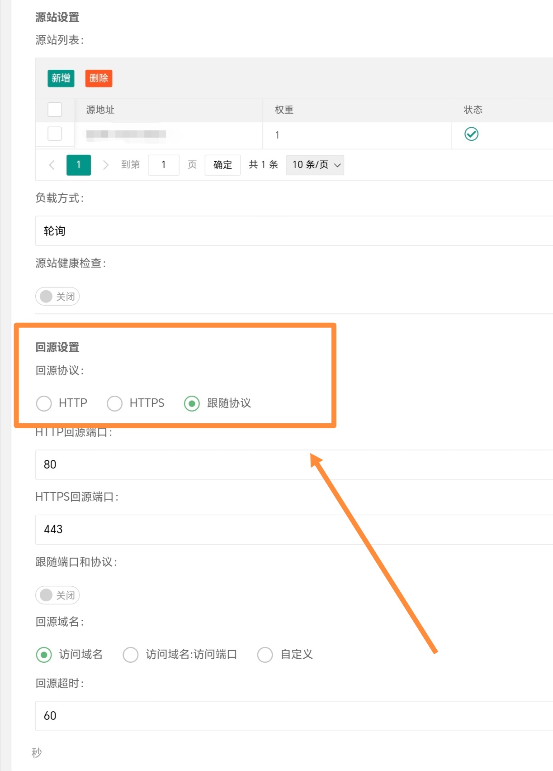Image resolution: width=553 pixels, height=771 pixels.
Task: Click the green status checkmark icon
Action: coord(471,134)
